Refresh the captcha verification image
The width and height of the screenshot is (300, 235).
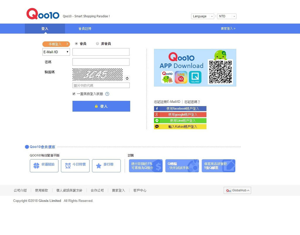click(127, 78)
